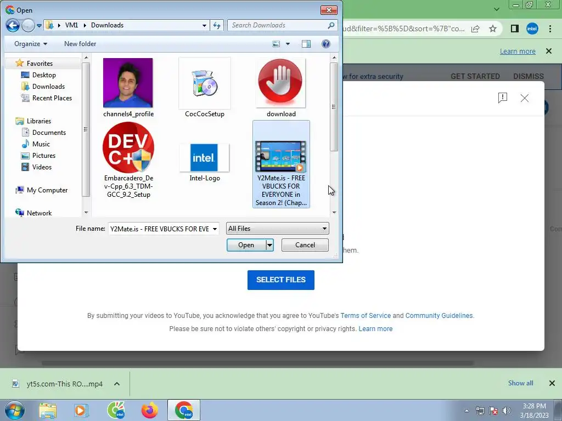This screenshot has height=421, width=562.
Task: Open Recent Places in the sidebar
Action: tap(52, 98)
